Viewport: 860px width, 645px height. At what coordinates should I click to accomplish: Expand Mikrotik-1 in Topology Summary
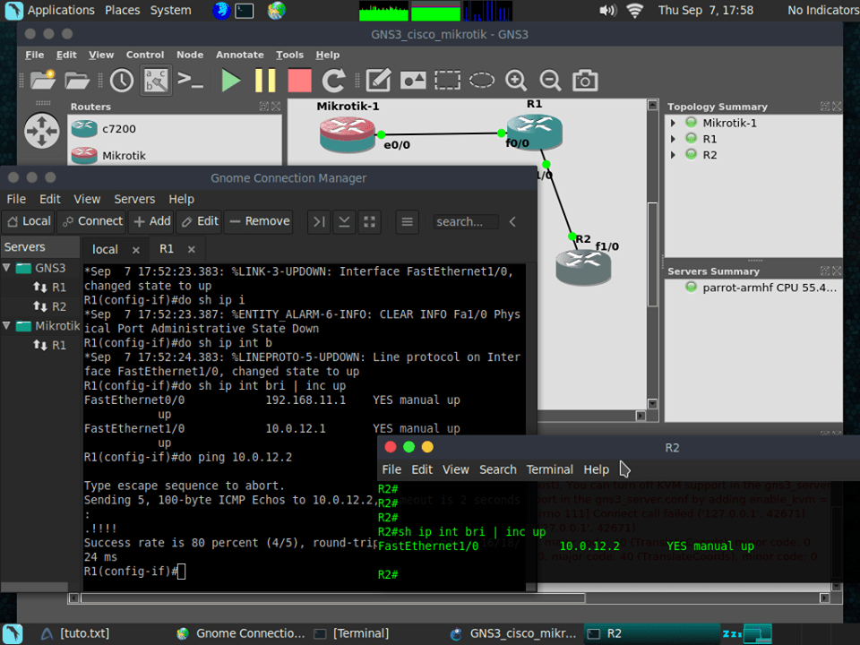coord(673,123)
